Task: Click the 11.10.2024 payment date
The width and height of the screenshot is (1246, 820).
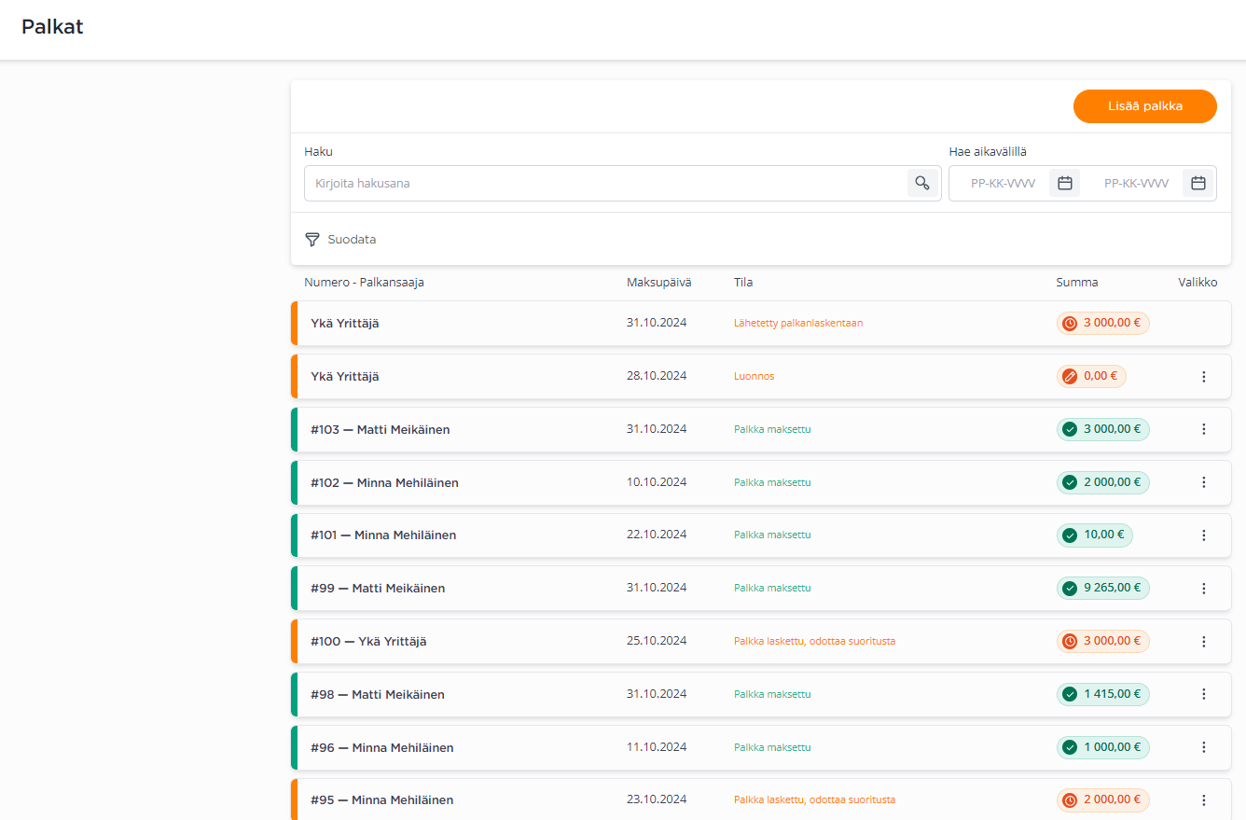Action: [x=657, y=747]
